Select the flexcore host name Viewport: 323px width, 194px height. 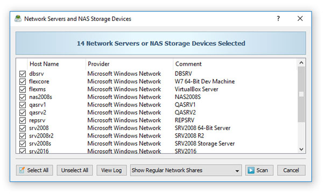click(39, 82)
